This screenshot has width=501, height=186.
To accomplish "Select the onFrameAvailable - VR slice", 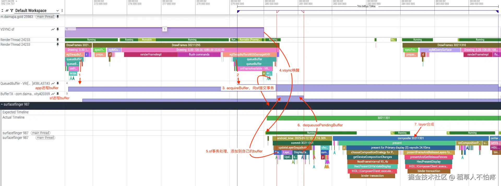I will [x=255, y=69].
